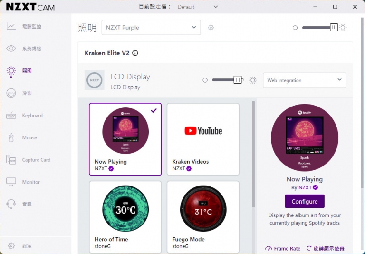Select the Now Playing integration card

point(125,139)
